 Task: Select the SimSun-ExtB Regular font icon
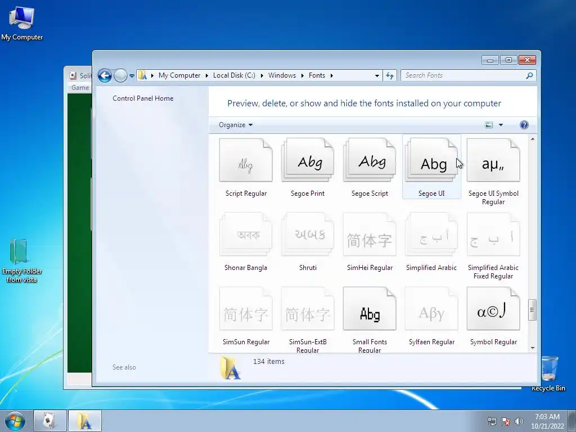pos(308,309)
